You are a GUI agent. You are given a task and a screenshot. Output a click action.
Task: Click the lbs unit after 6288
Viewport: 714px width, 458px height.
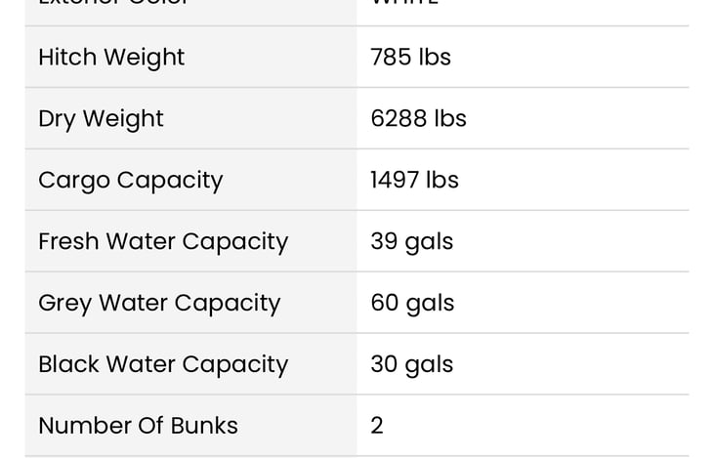point(450,119)
